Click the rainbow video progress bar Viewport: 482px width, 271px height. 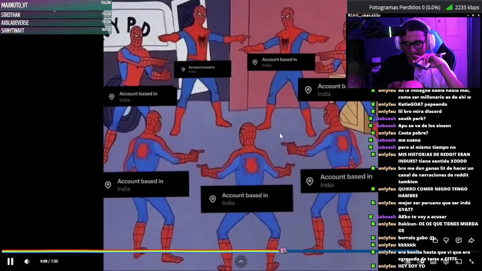[x=241, y=251]
